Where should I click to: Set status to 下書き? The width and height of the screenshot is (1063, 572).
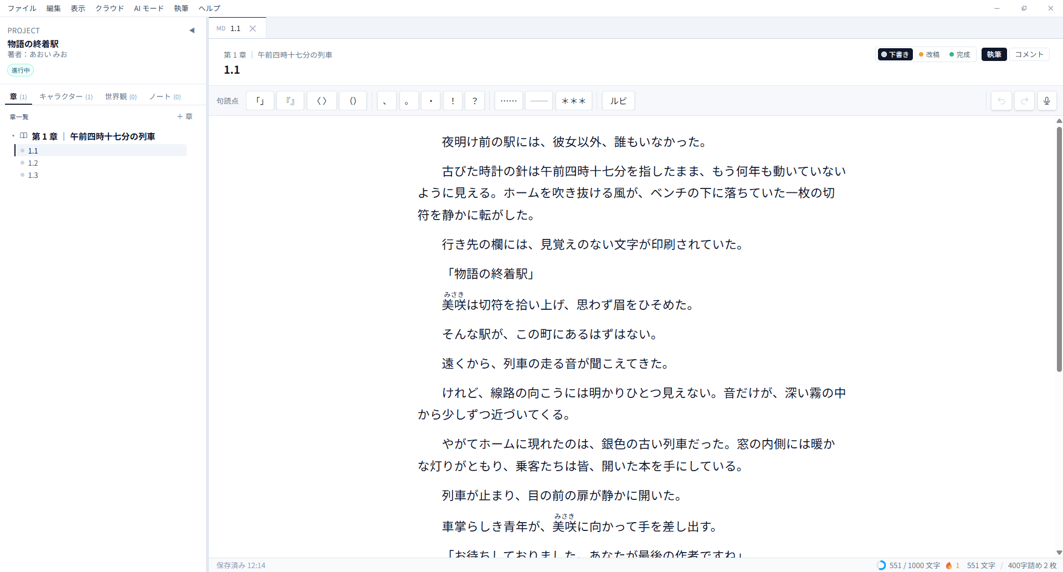click(x=895, y=54)
